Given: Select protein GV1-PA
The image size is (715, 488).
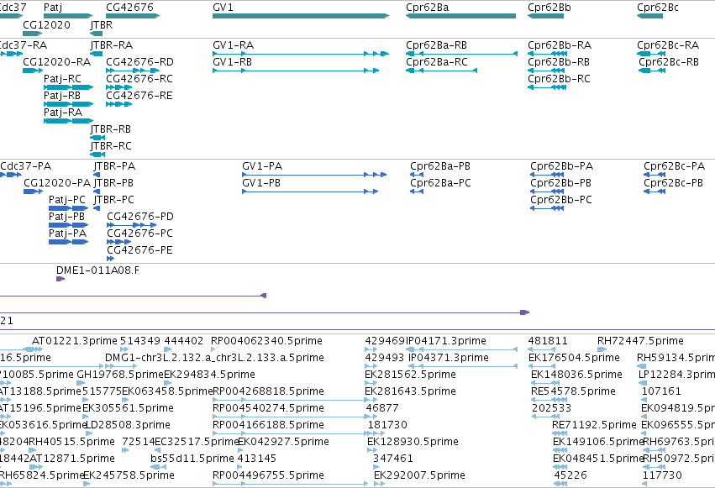Looking at the screenshot, I should point(314,175).
